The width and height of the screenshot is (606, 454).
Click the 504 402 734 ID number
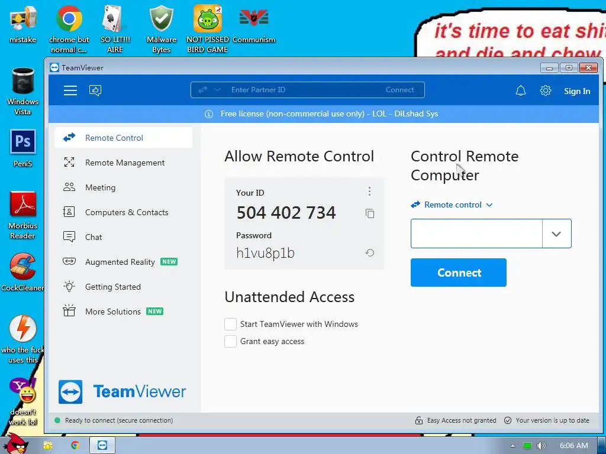(286, 213)
